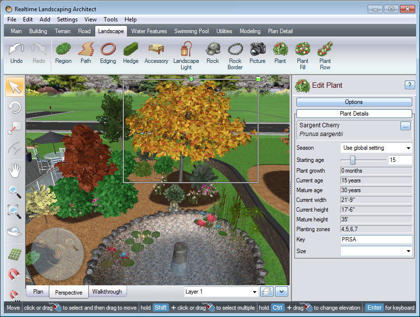Open the View menu
420x317 pixels.
(90, 20)
